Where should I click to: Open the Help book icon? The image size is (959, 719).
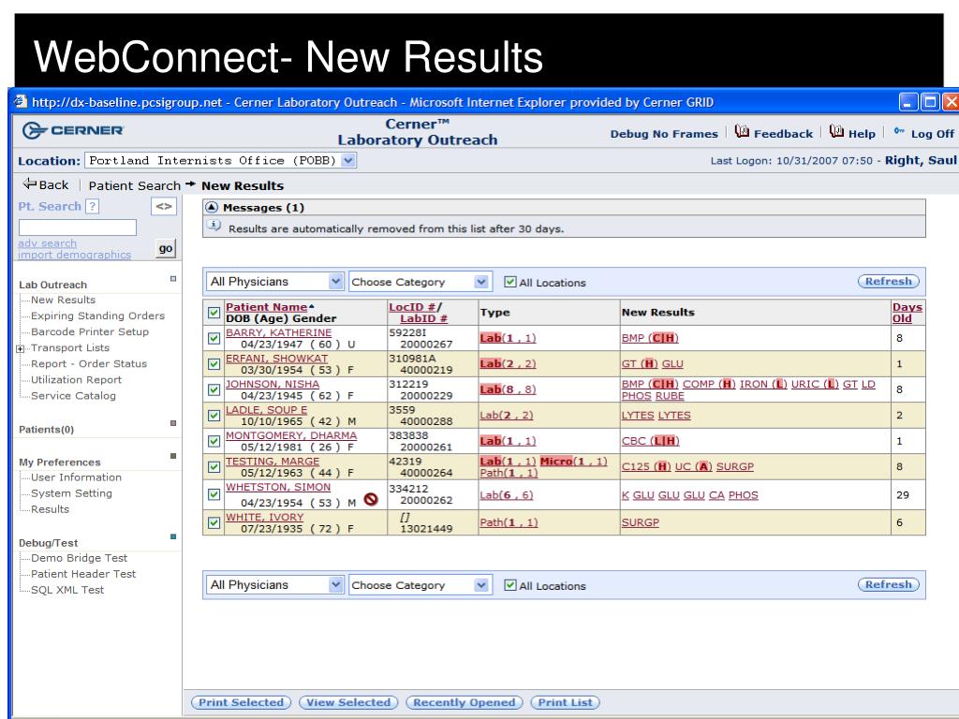pyautogui.click(x=836, y=131)
